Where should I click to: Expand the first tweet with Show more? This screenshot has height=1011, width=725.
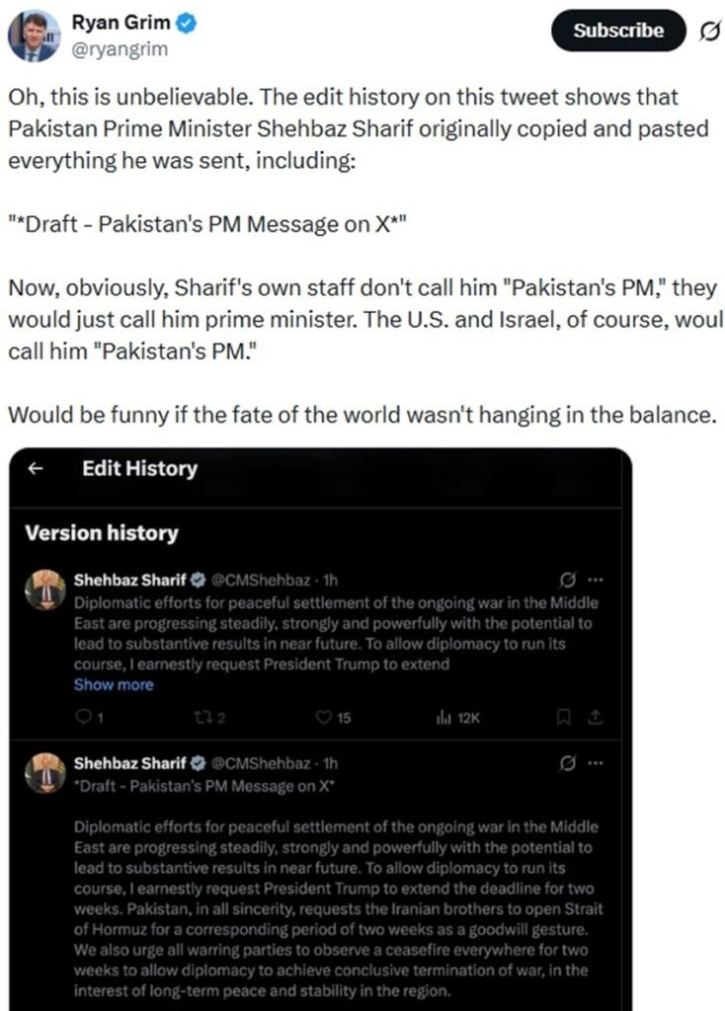pos(114,684)
